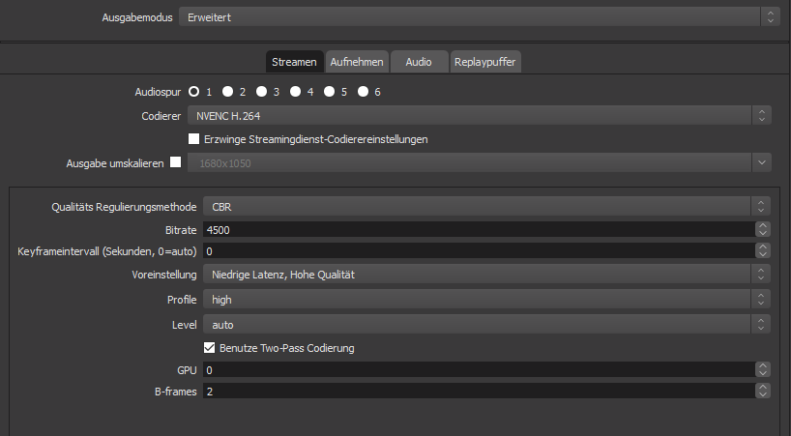
Task: Choose Audiospur 4 radio button
Action: (x=295, y=92)
